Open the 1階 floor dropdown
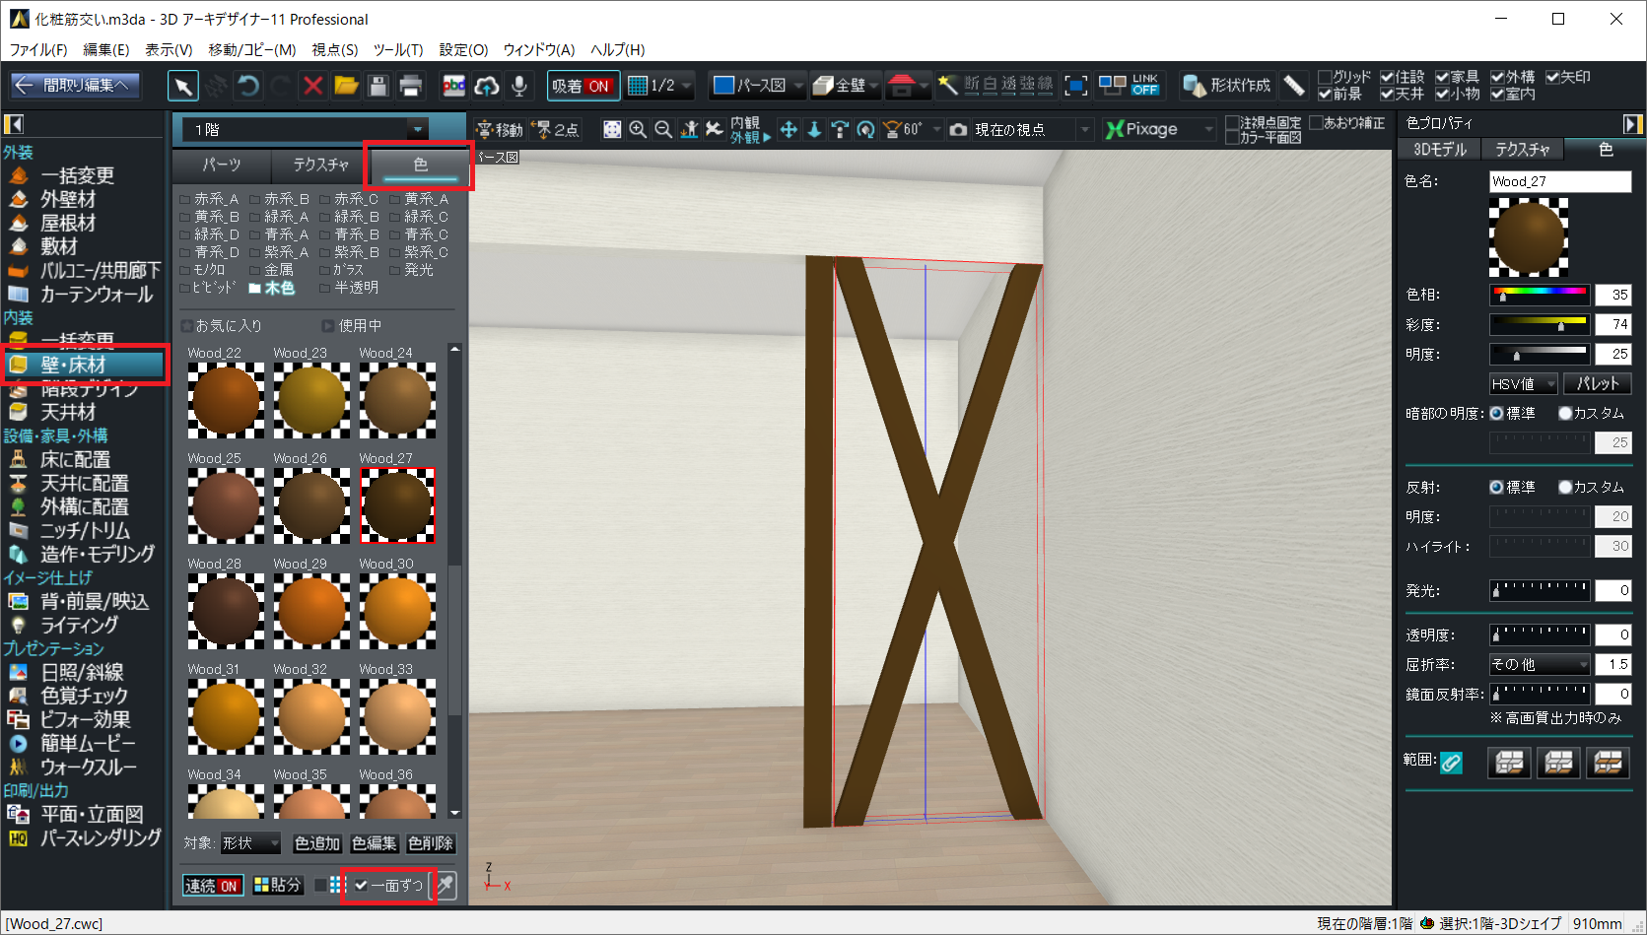Image resolution: width=1647 pixels, height=935 pixels. coord(417,130)
